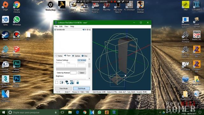The image size is (204, 115).
Task: Open the Help menu
Action: click(72, 26)
